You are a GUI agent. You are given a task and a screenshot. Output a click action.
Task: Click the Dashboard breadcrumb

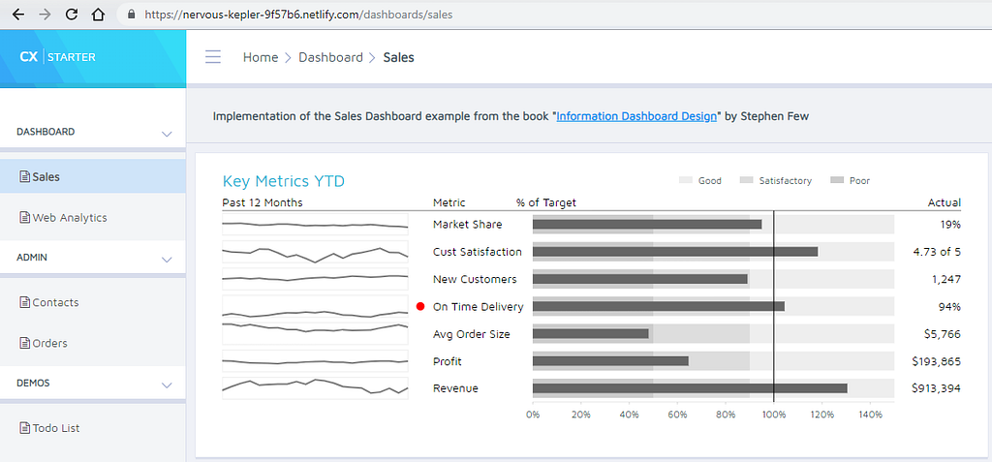tap(331, 57)
